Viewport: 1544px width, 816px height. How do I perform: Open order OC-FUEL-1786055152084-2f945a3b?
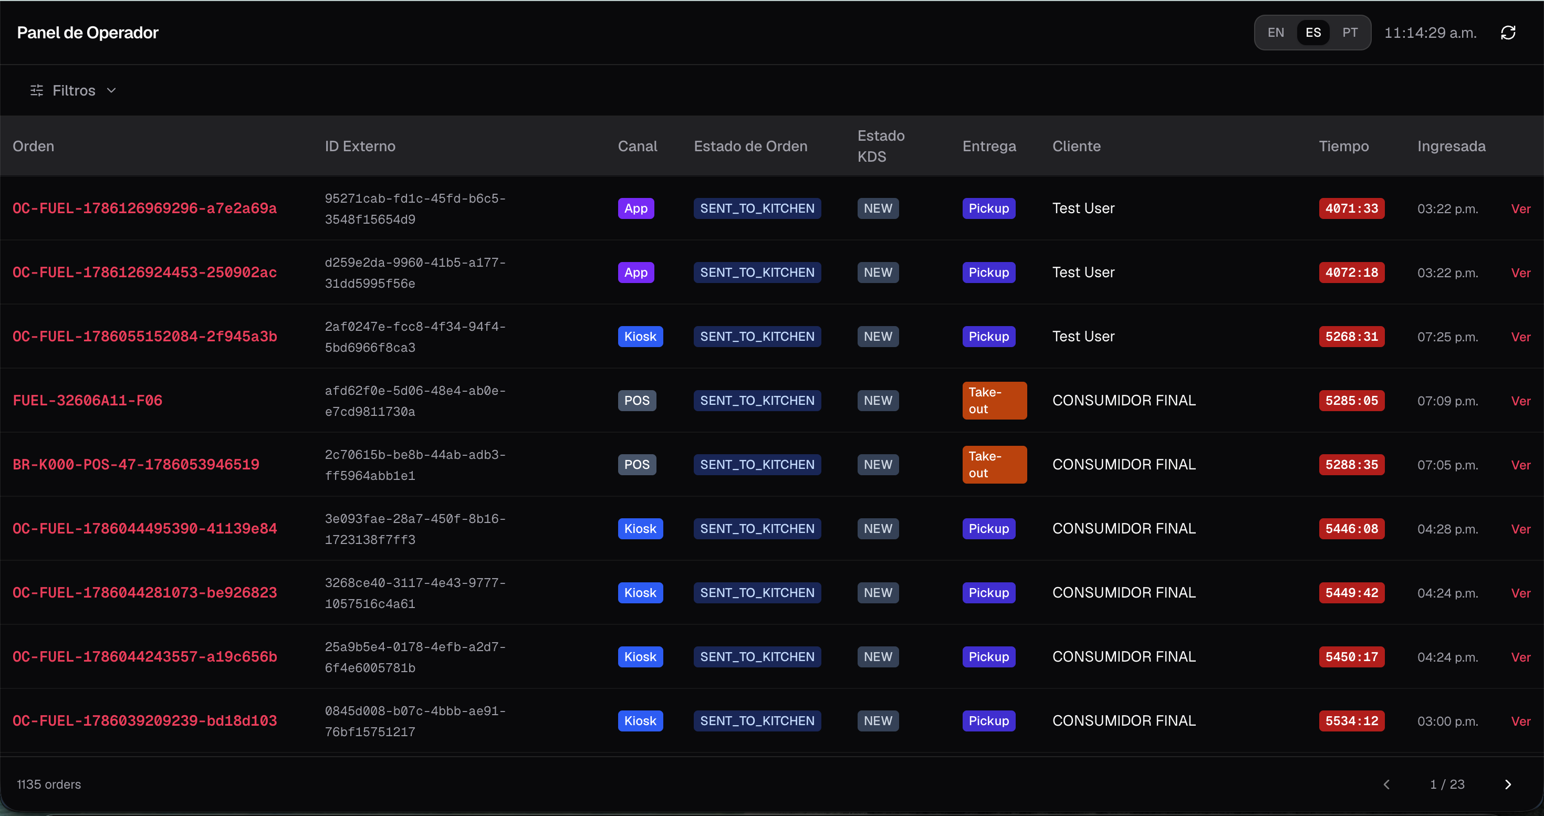(x=144, y=337)
